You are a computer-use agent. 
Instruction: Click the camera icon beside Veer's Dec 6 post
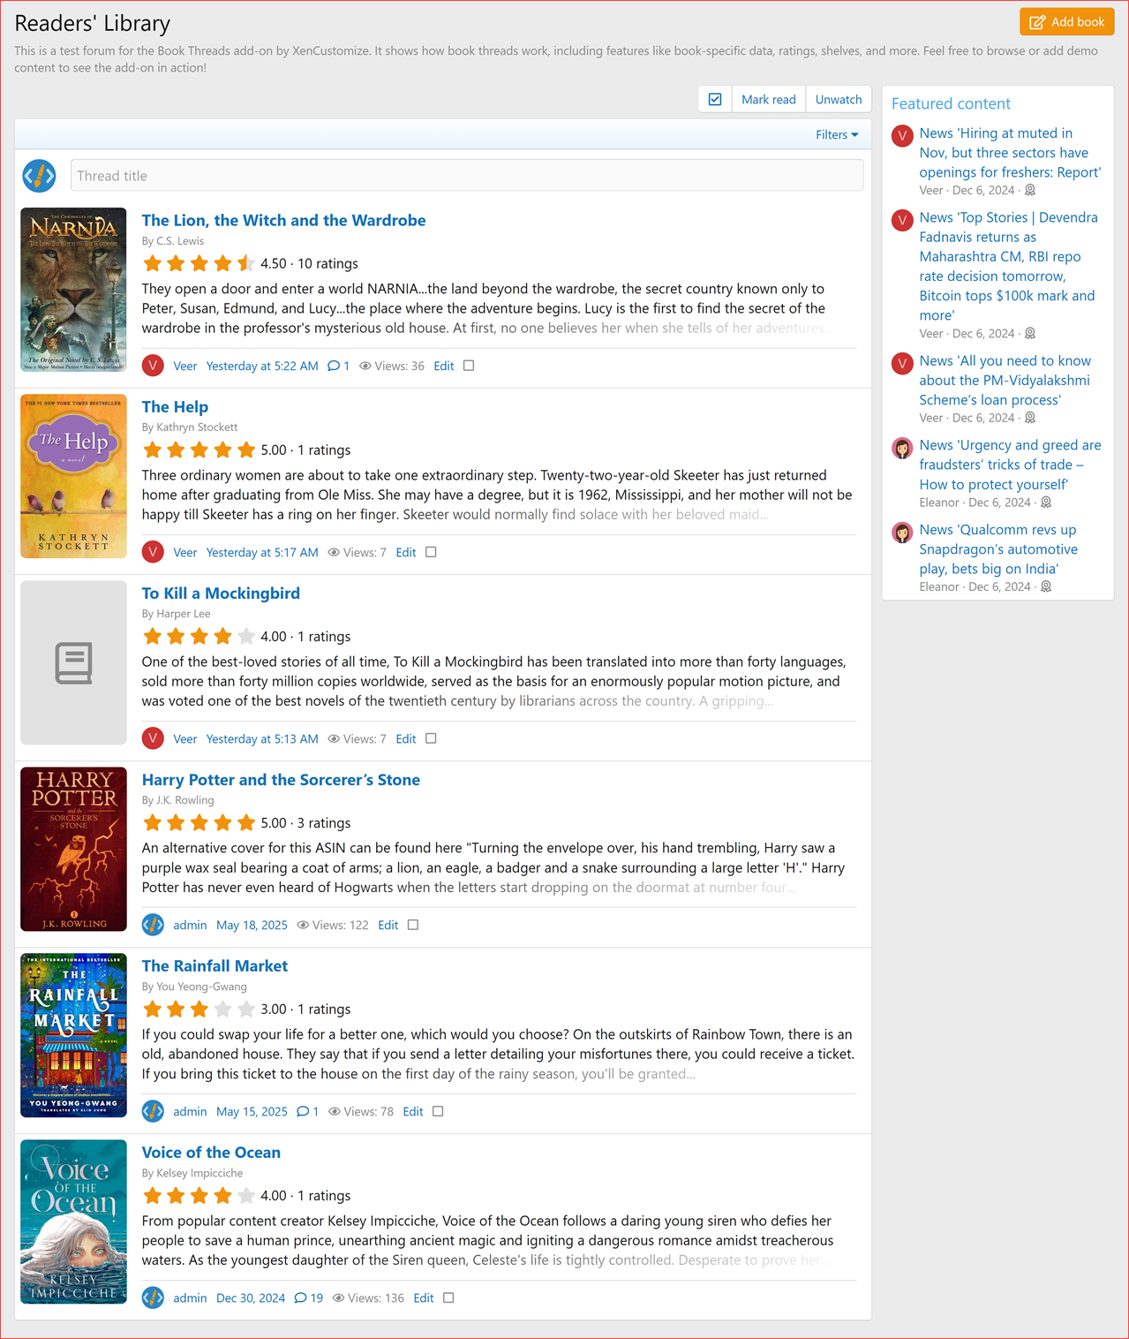tap(1029, 190)
